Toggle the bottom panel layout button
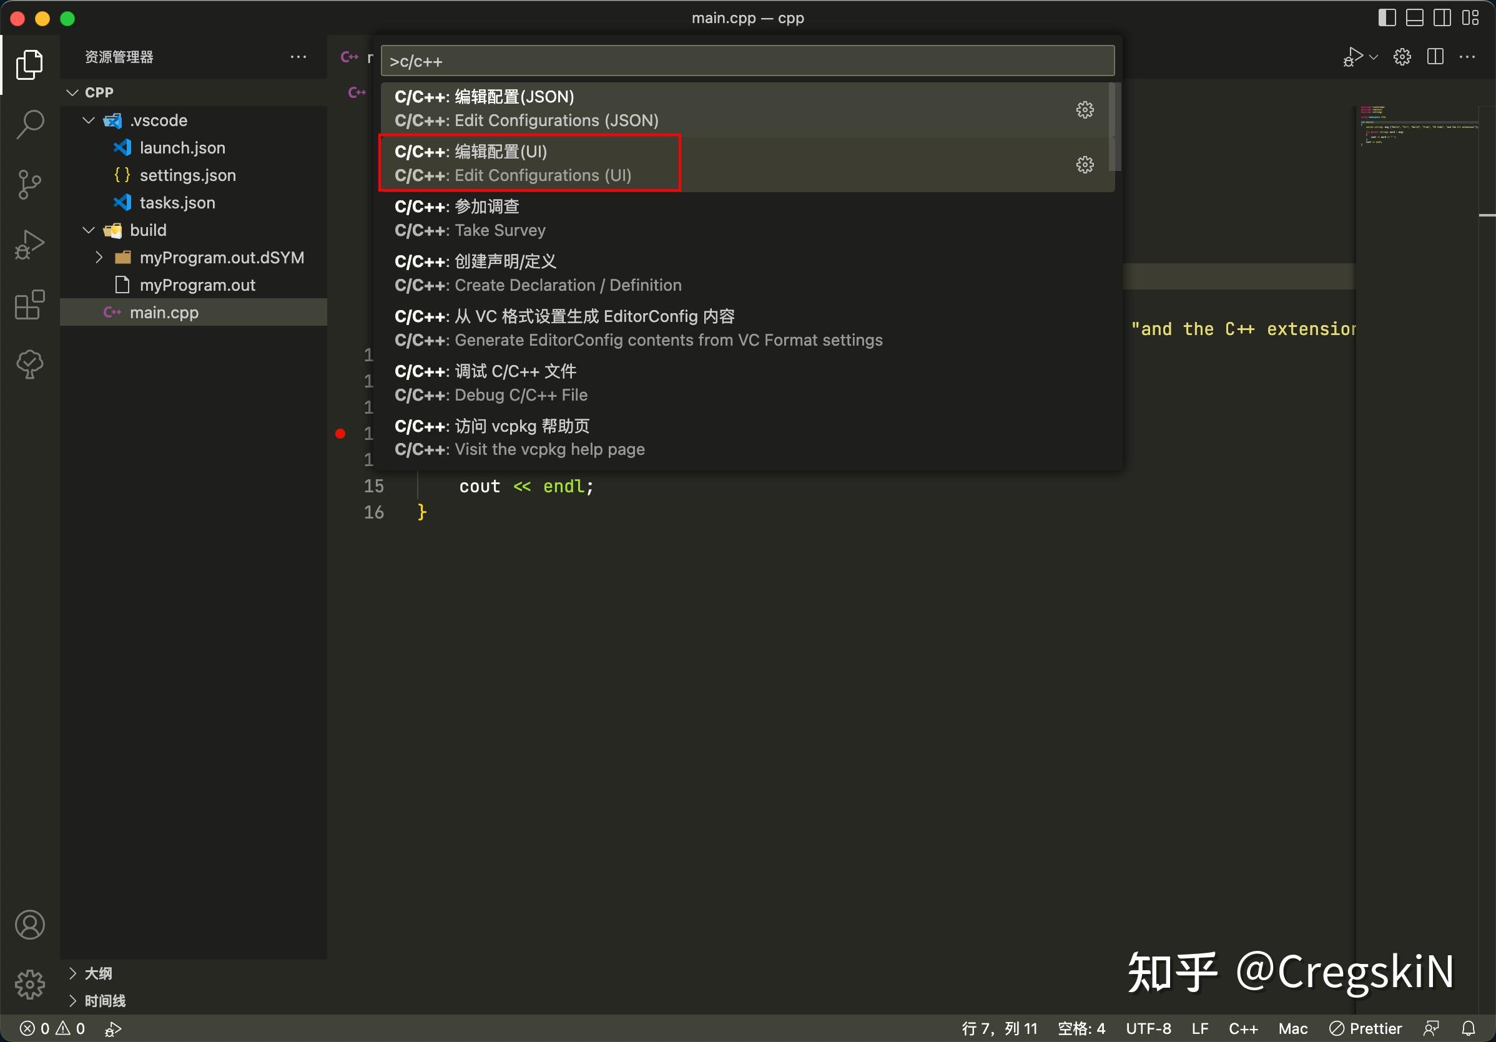The height and width of the screenshot is (1042, 1496). [x=1415, y=17]
